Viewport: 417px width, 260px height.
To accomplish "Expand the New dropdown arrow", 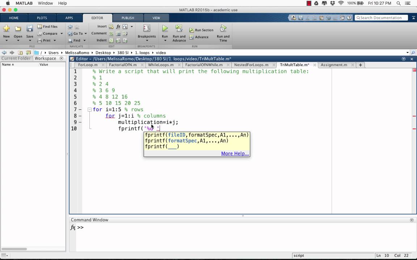I will click(7, 40).
